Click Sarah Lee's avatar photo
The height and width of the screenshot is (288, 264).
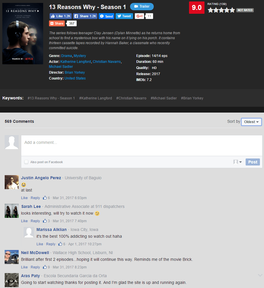(x=12, y=211)
